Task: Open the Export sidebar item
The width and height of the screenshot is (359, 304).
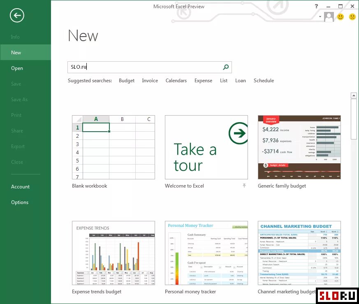Action: pyautogui.click(x=18, y=146)
